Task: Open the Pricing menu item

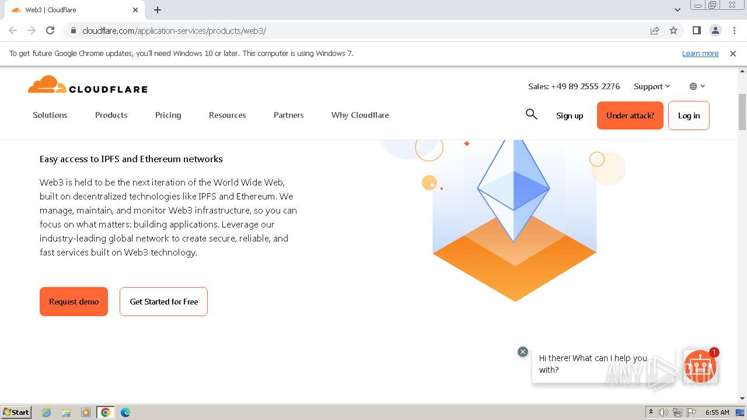Action: point(168,115)
